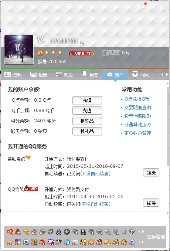Open the 更多帐户管理 link
Screen dimensions: 170x251
point(138,133)
